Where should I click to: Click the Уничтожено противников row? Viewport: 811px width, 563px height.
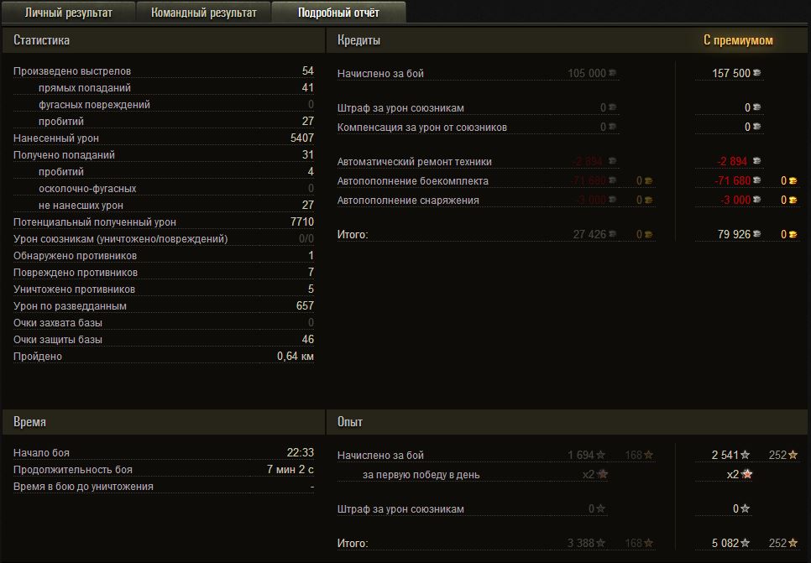pyautogui.click(x=164, y=289)
